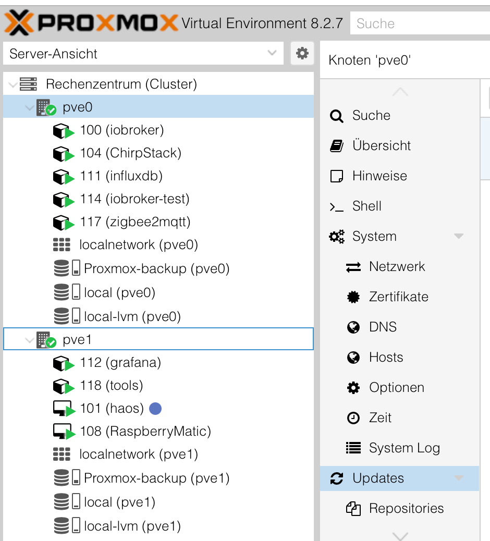Click the container icon for 114 (iobroker-test)
The image size is (490, 541).
(x=64, y=200)
